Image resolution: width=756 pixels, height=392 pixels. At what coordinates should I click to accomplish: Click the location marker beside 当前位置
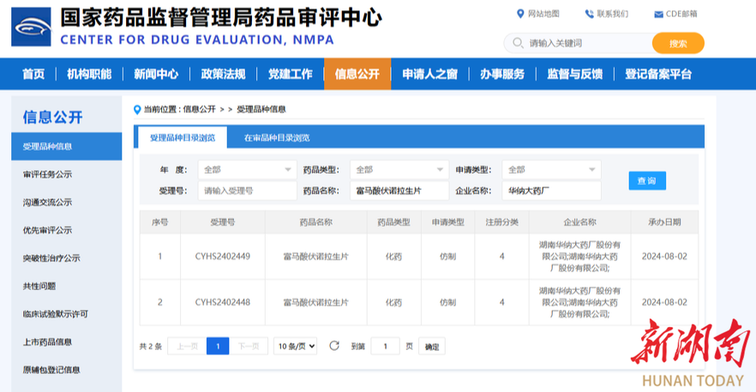pos(137,110)
